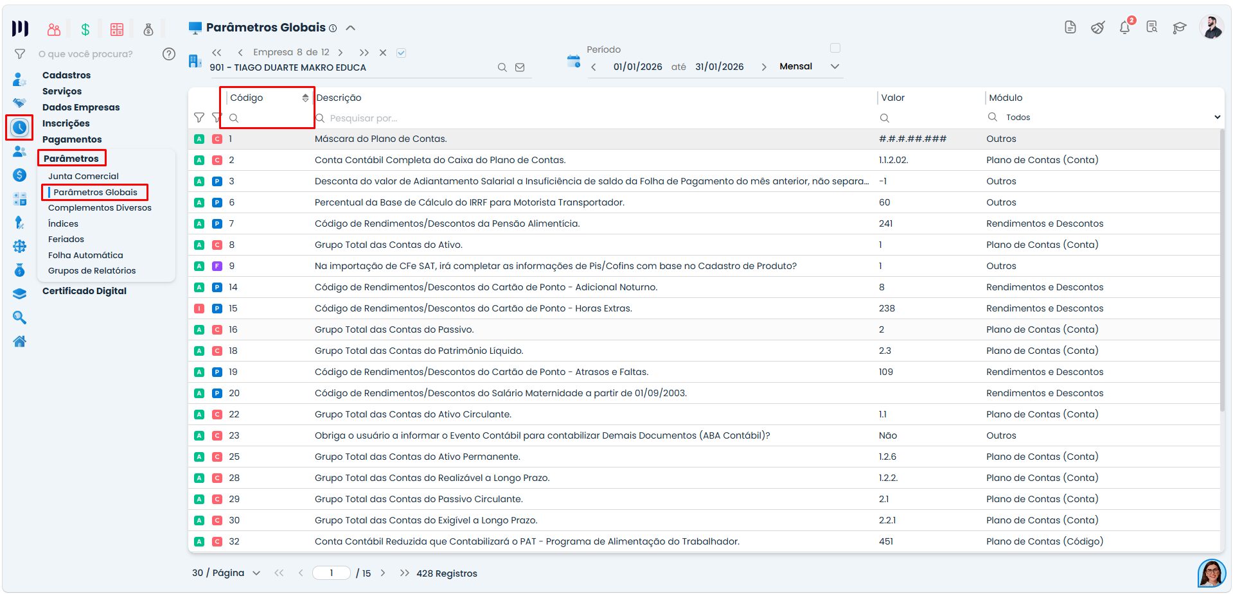Select Índices submenu item

[x=63, y=223]
